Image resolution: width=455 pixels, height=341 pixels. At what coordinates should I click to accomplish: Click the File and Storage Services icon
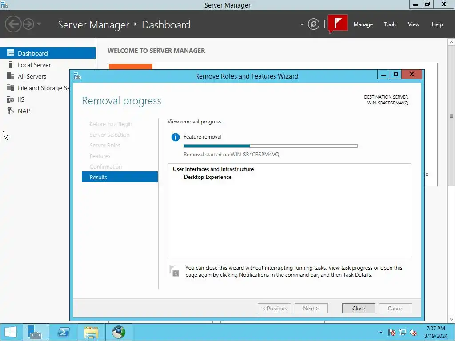click(x=11, y=87)
